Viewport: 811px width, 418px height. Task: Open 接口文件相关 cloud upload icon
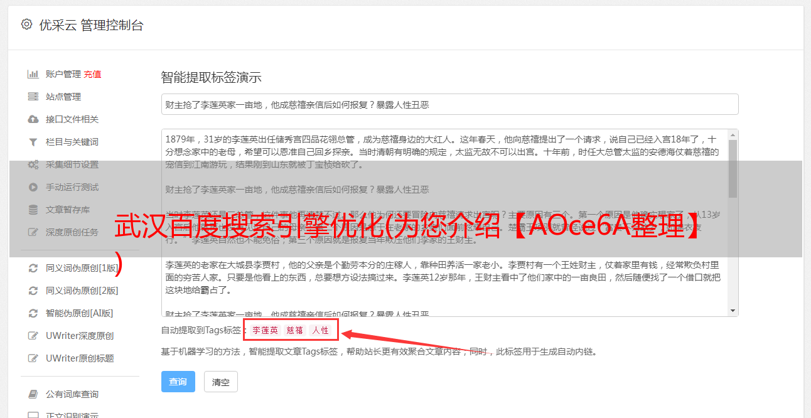click(x=33, y=119)
